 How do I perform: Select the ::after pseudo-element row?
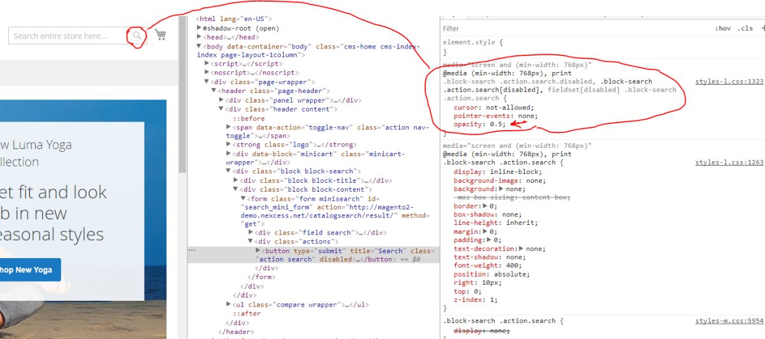[x=247, y=314]
